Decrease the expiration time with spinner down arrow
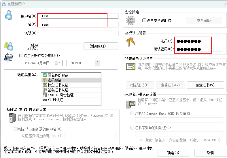227x158 pixels. (x=97, y=64)
